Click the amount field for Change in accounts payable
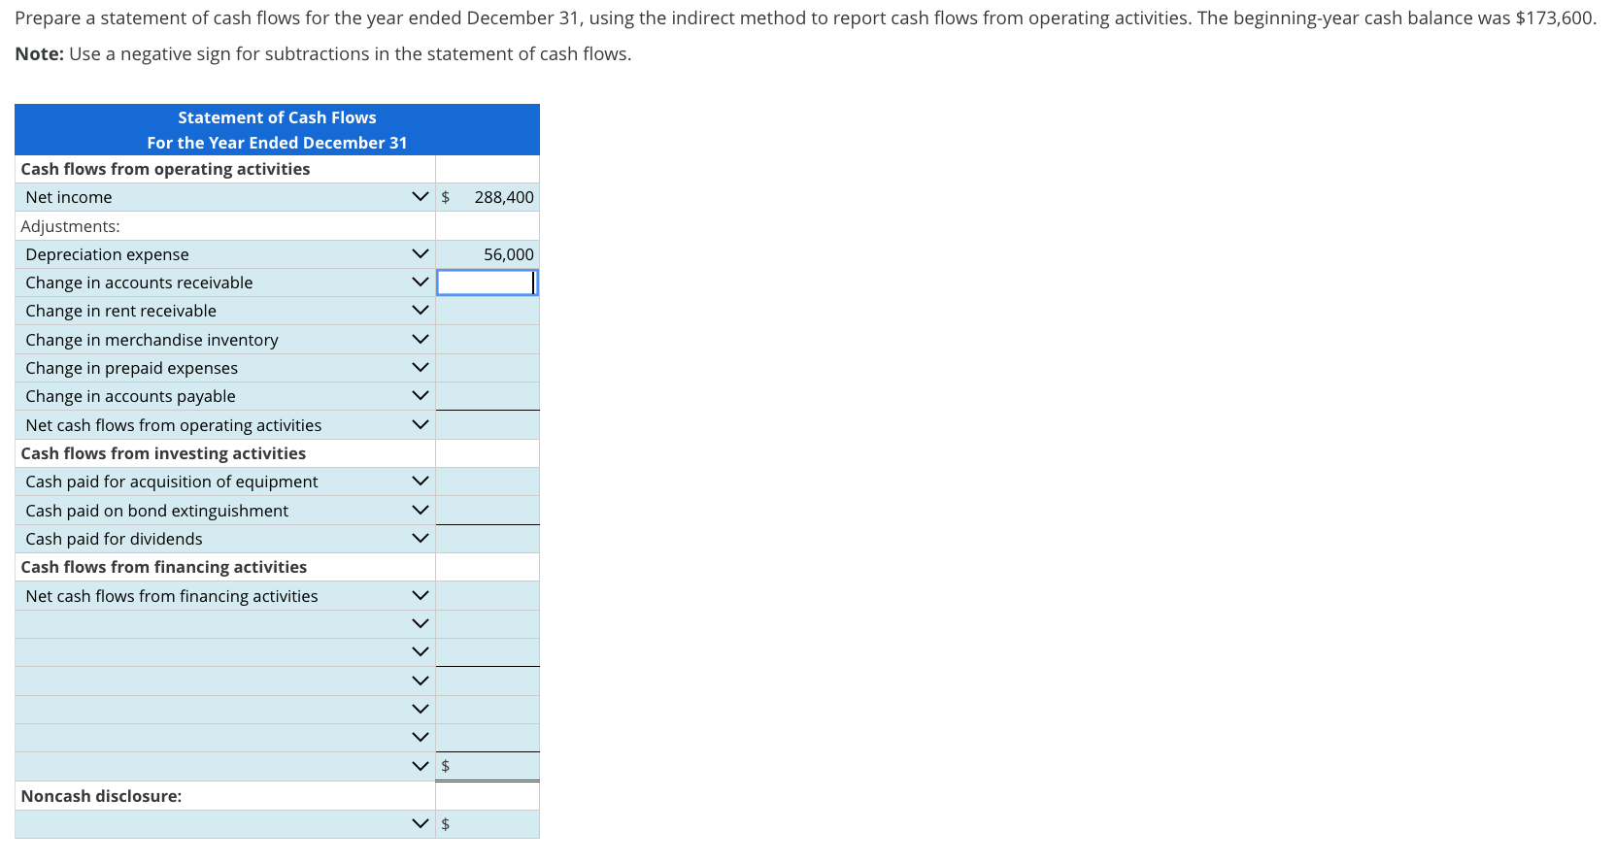Viewport: 1616px width, 864px height. click(488, 396)
